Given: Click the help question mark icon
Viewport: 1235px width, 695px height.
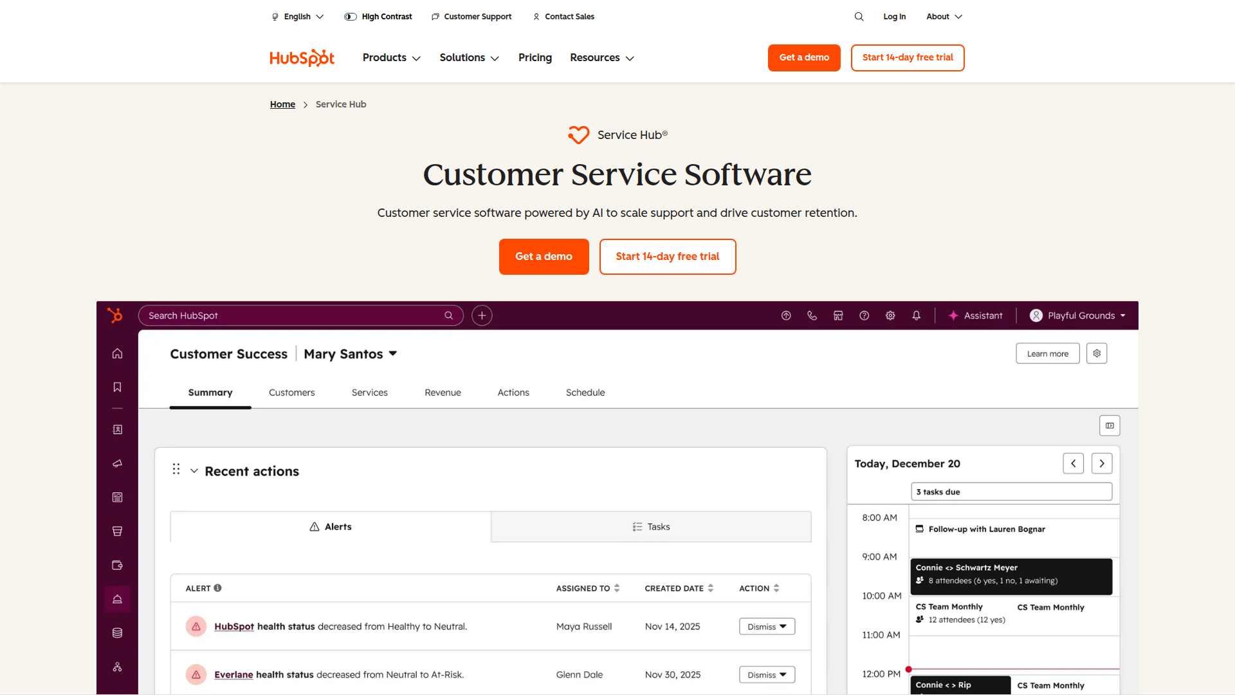Looking at the screenshot, I should pyautogui.click(x=864, y=315).
